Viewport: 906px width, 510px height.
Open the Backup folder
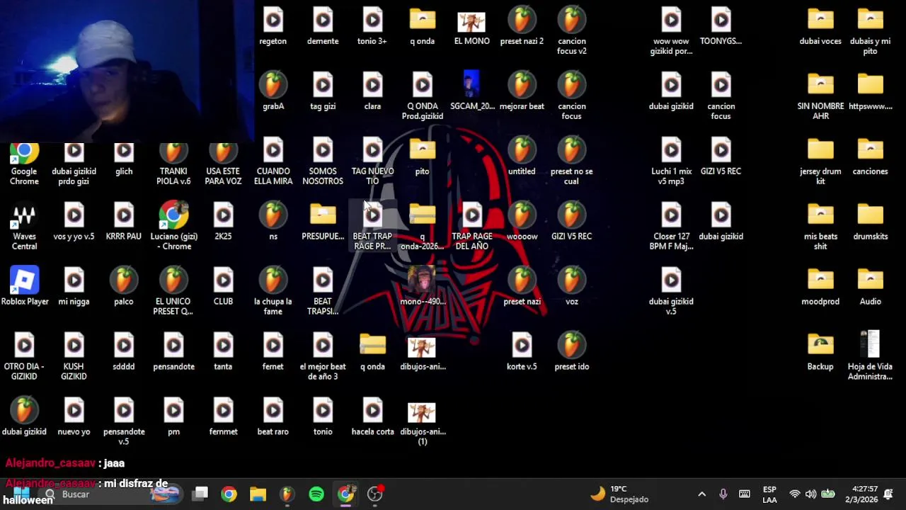[x=820, y=353]
